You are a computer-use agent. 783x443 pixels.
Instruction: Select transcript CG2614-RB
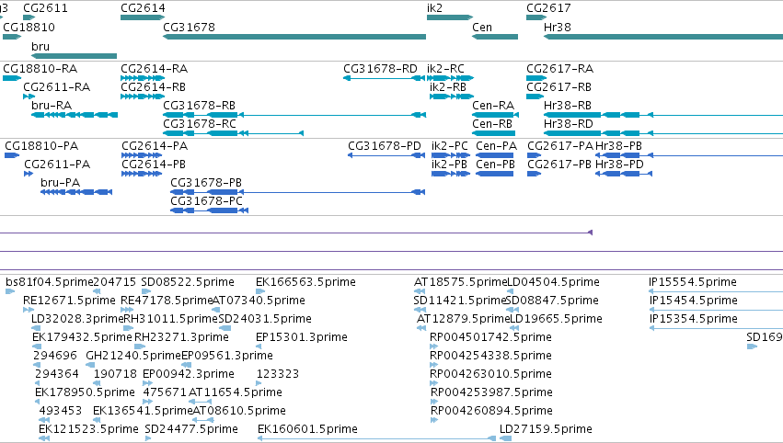click(x=143, y=97)
